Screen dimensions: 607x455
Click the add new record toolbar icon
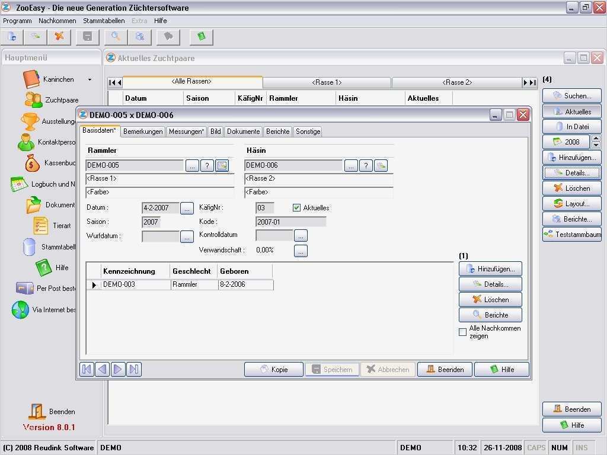point(12,37)
